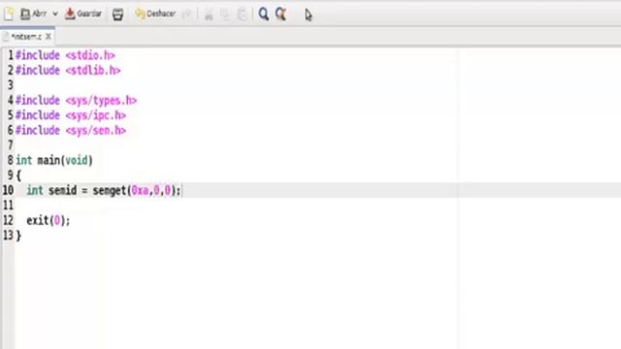
Task: Click line 4 '#include <sys/types.h>'
Action: [x=76, y=101]
